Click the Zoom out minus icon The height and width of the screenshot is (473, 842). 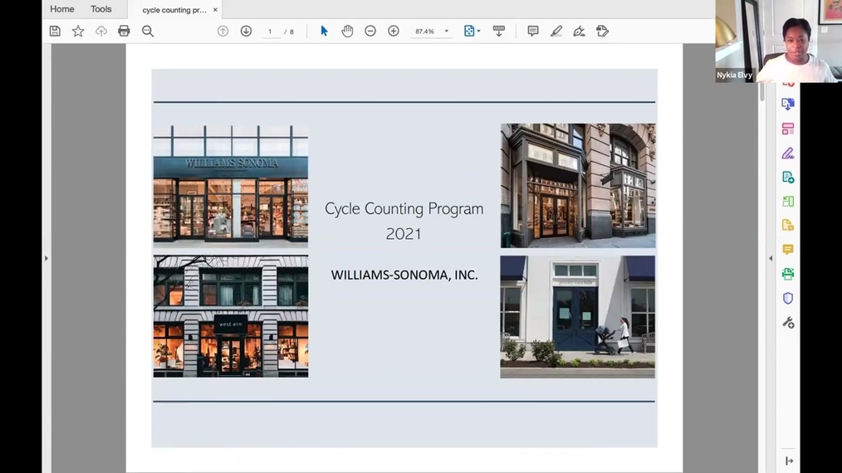[x=370, y=32]
